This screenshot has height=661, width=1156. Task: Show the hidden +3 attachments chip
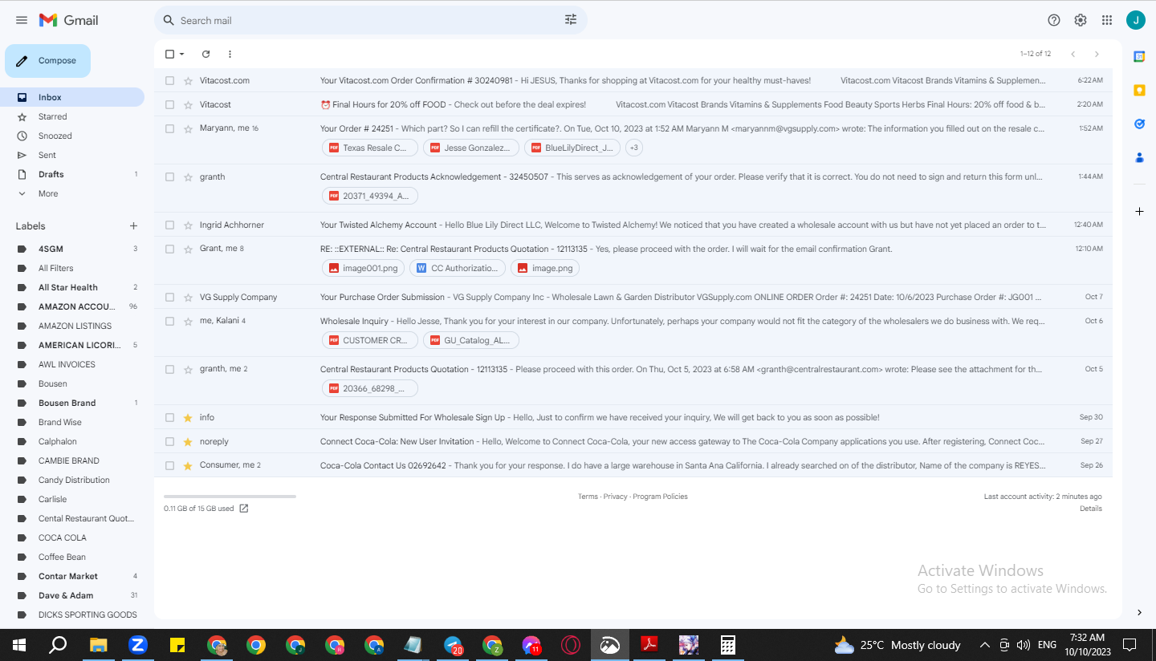[x=633, y=148]
